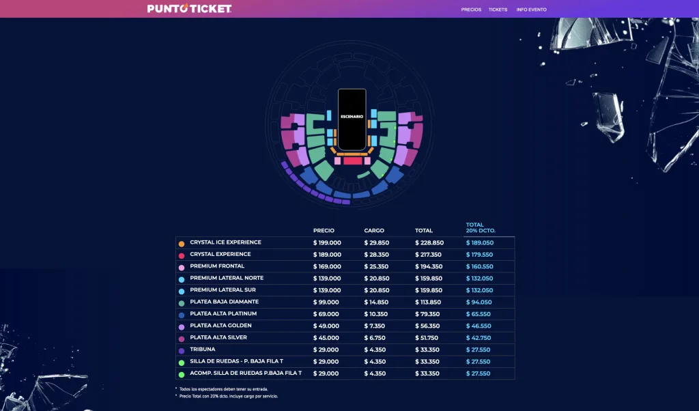Select the Platea Alta Golden legend dot
The height and width of the screenshot is (411, 699).
(x=182, y=327)
